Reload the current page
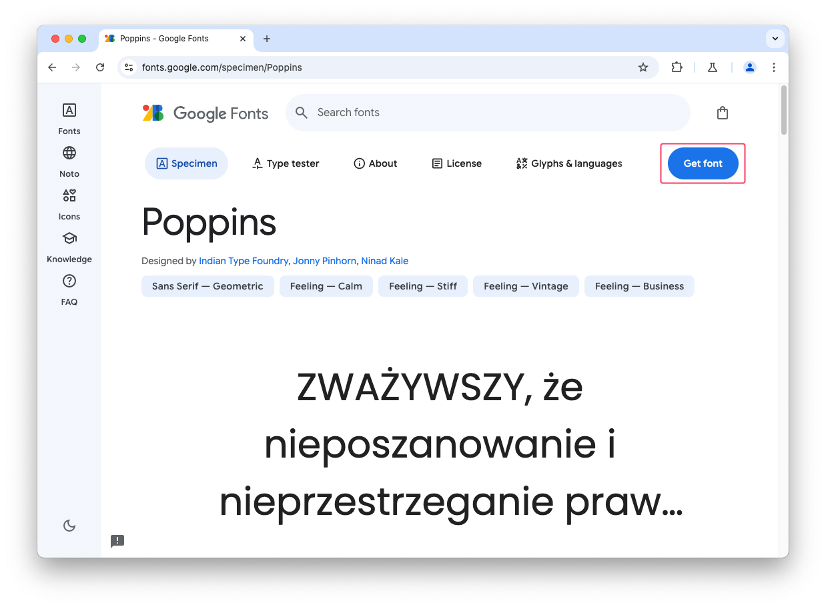This screenshot has height=607, width=826. (x=100, y=67)
